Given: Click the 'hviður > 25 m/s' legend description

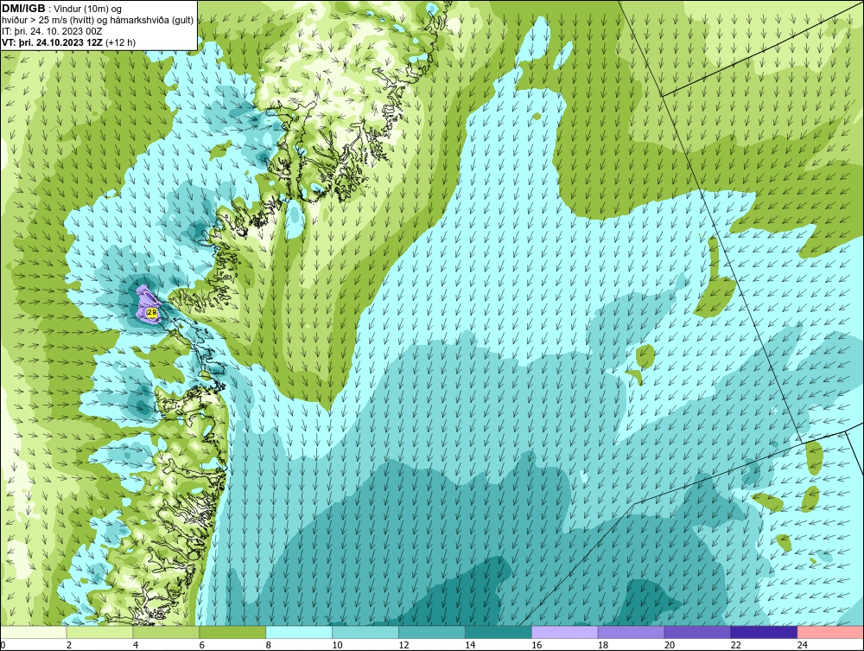Looking at the screenshot, I should (x=98, y=21).
